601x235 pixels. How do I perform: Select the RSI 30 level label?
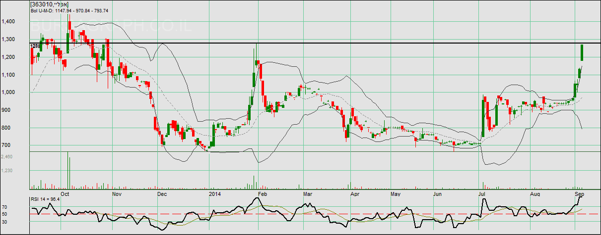point(4,222)
